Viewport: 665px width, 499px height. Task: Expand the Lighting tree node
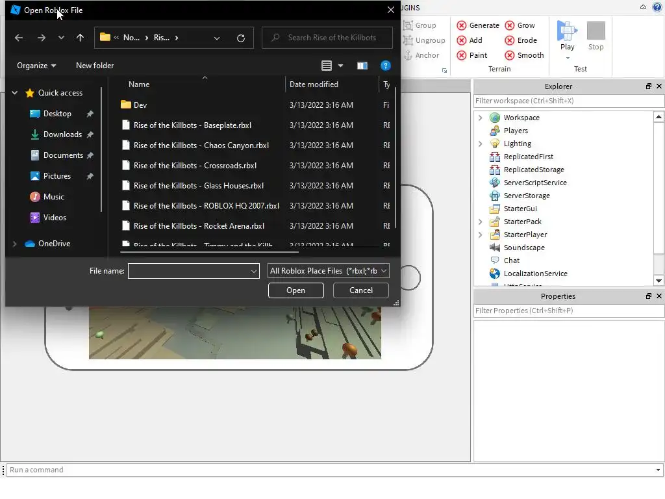(480, 144)
